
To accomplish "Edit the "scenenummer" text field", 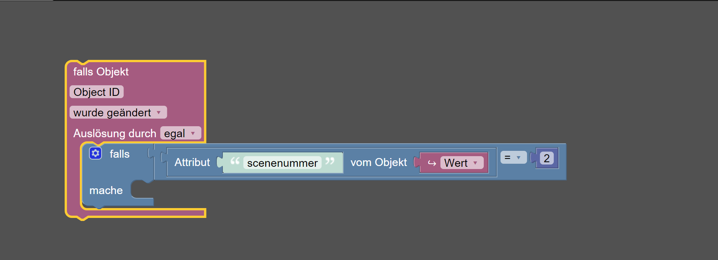I will point(282,163).
